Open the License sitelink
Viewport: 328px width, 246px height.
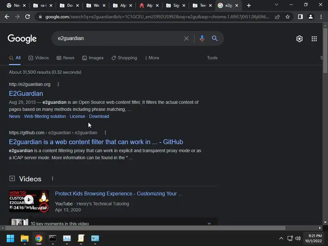click(x=78, y=116)
